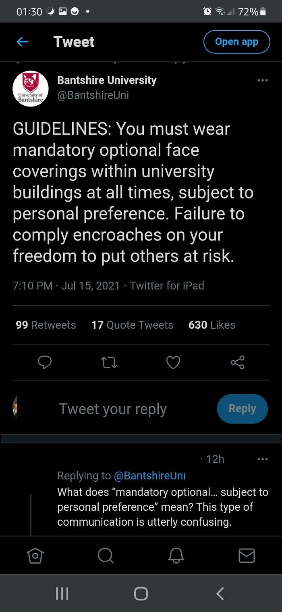Screen dimensions: 282x612
Task: Tap the share icon
Action: [x=238, y=362]
